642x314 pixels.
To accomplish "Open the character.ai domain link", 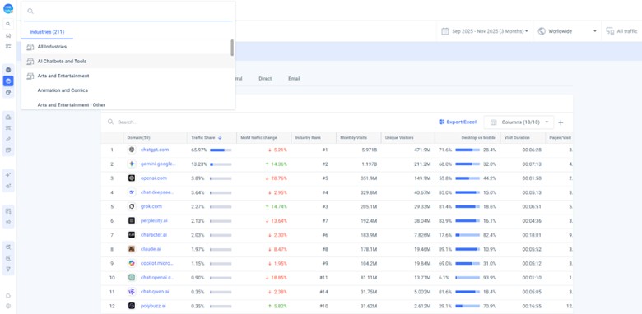I will (154, 235).
